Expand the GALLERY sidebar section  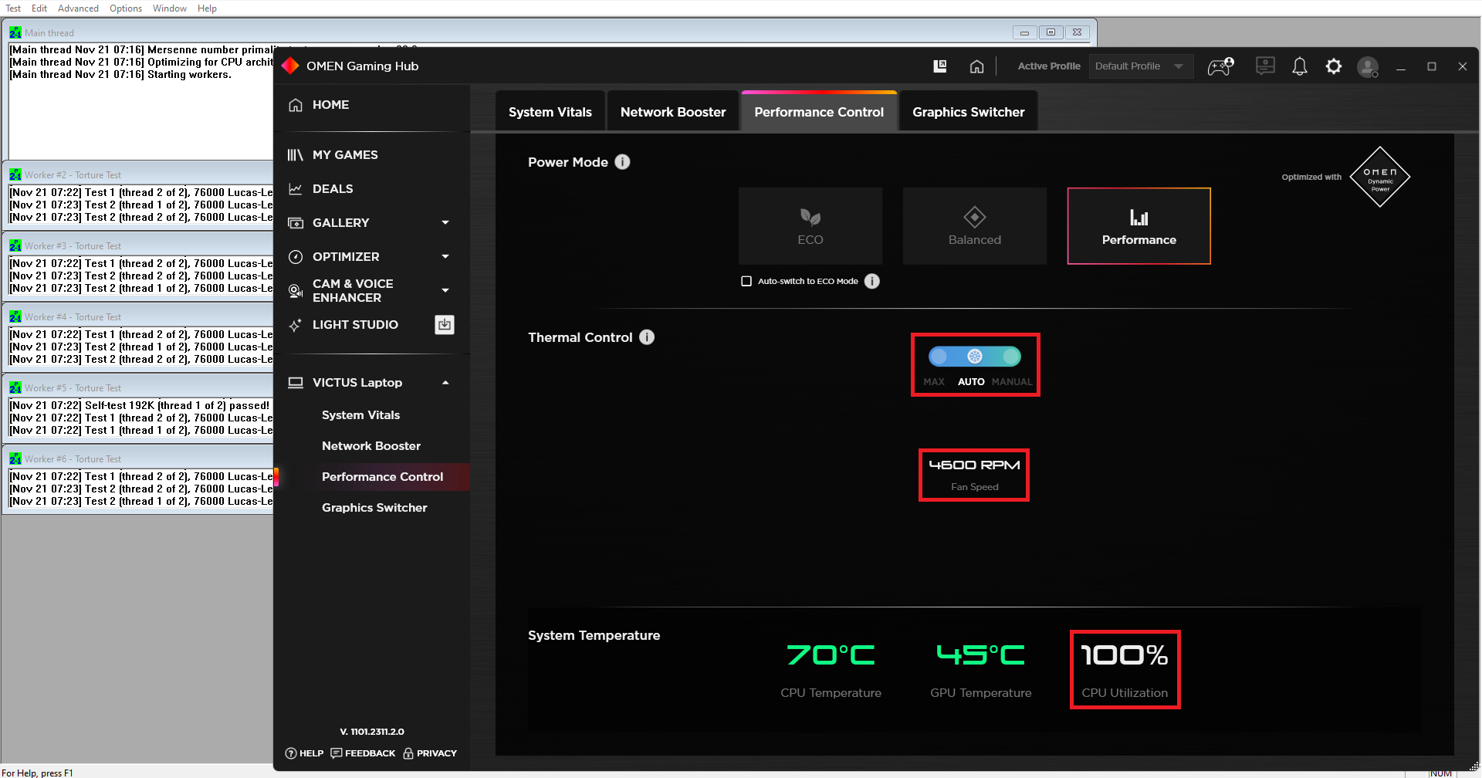[445, 223]
